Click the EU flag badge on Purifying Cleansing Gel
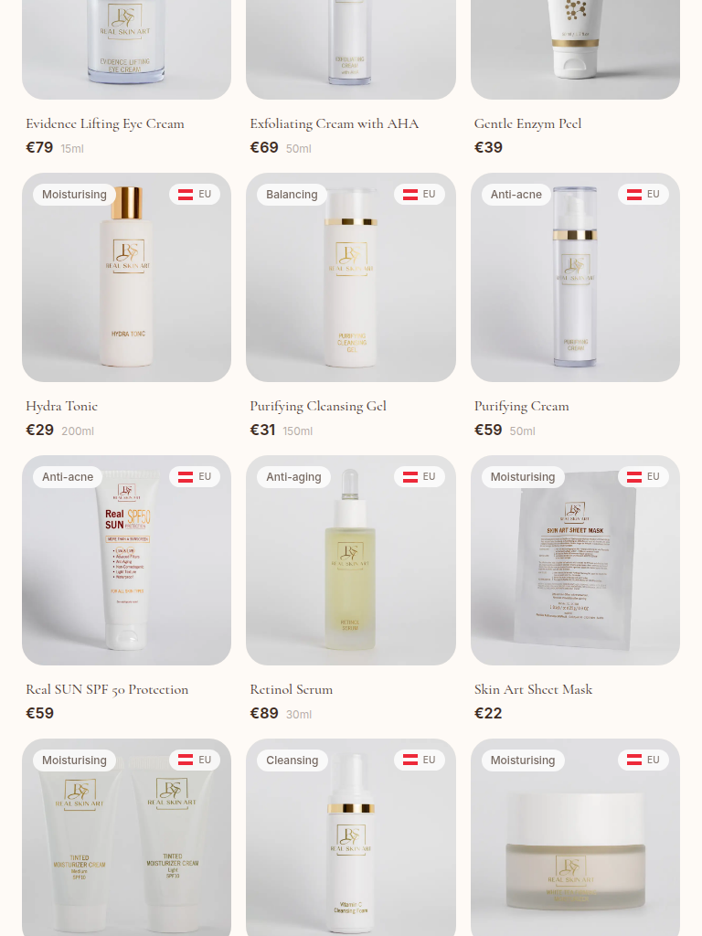The width and height of the screenshot is (702, 936). [419, 195]
